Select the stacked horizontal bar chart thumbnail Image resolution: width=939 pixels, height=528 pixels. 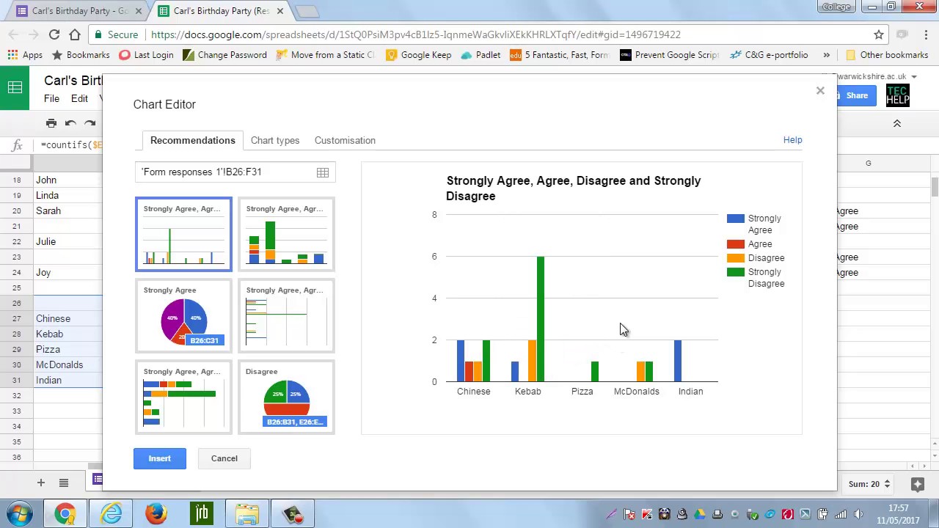tap(183, 397)
